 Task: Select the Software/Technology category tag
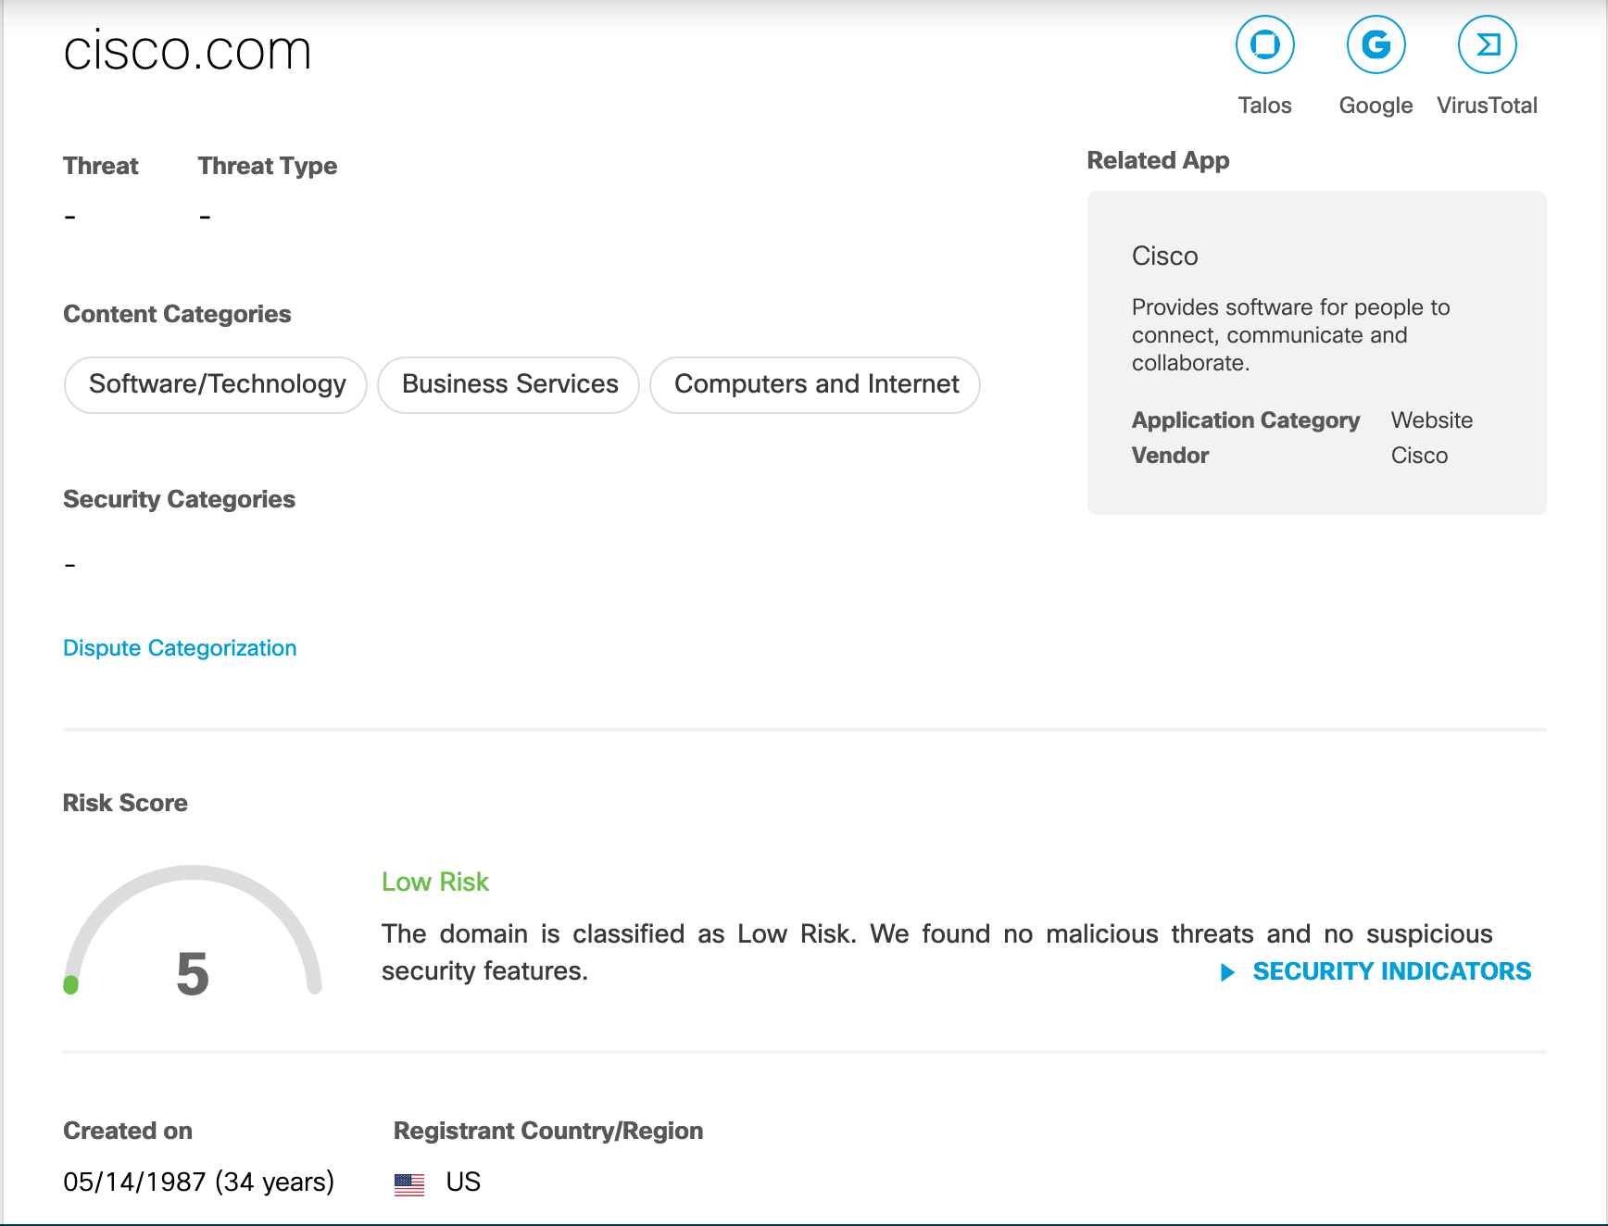(x=216, y=384)
